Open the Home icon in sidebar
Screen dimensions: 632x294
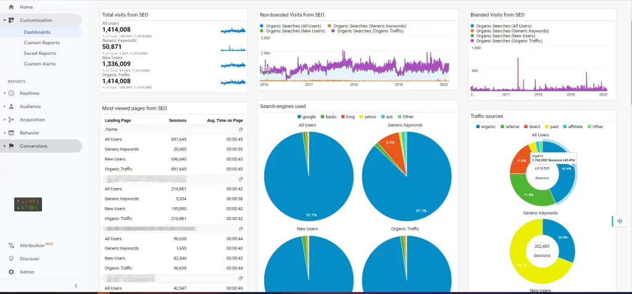(x=11, y=7)
